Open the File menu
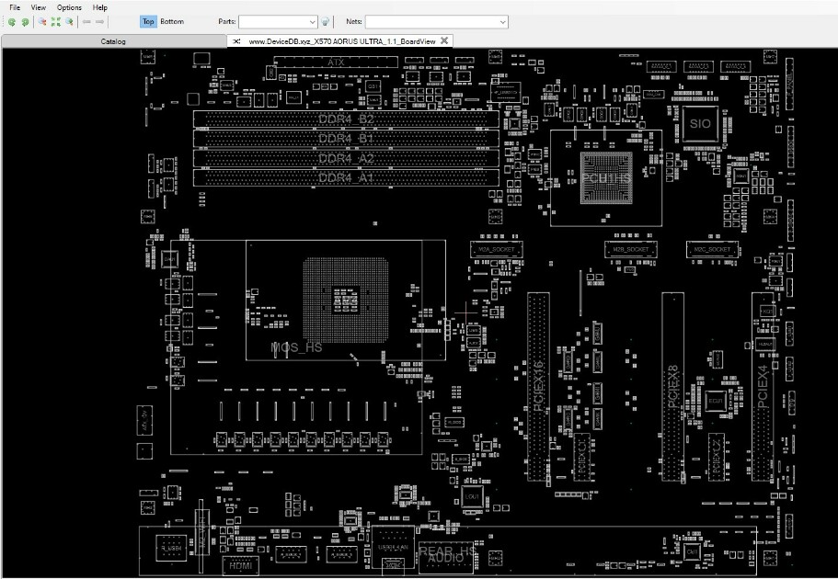 [15, 7]
